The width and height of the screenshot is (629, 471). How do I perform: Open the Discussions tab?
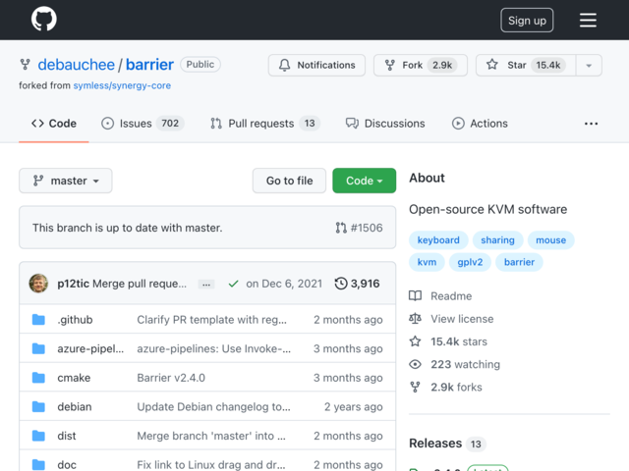(385, 124)
